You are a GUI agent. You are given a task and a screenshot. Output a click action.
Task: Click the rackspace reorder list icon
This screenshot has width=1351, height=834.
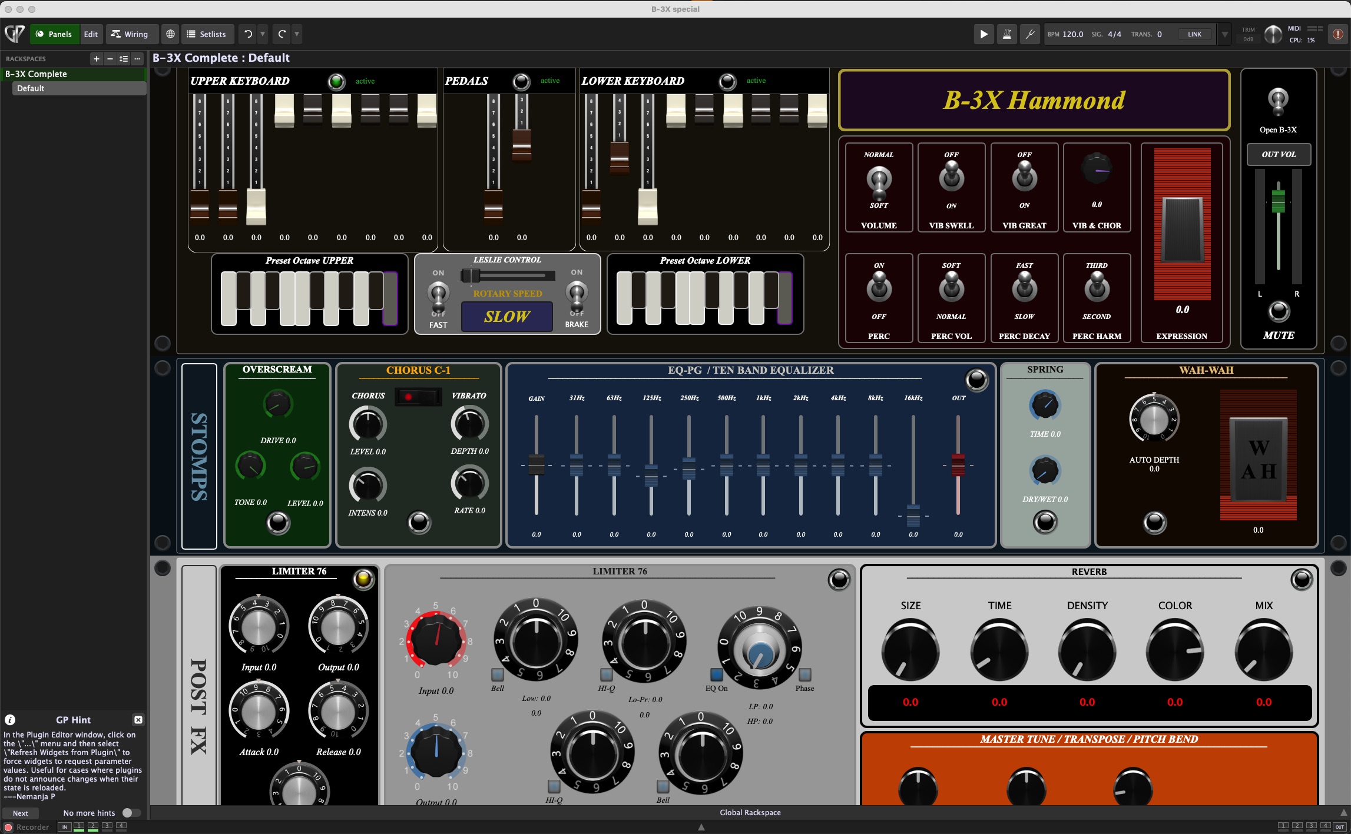[x=124, y=58]
